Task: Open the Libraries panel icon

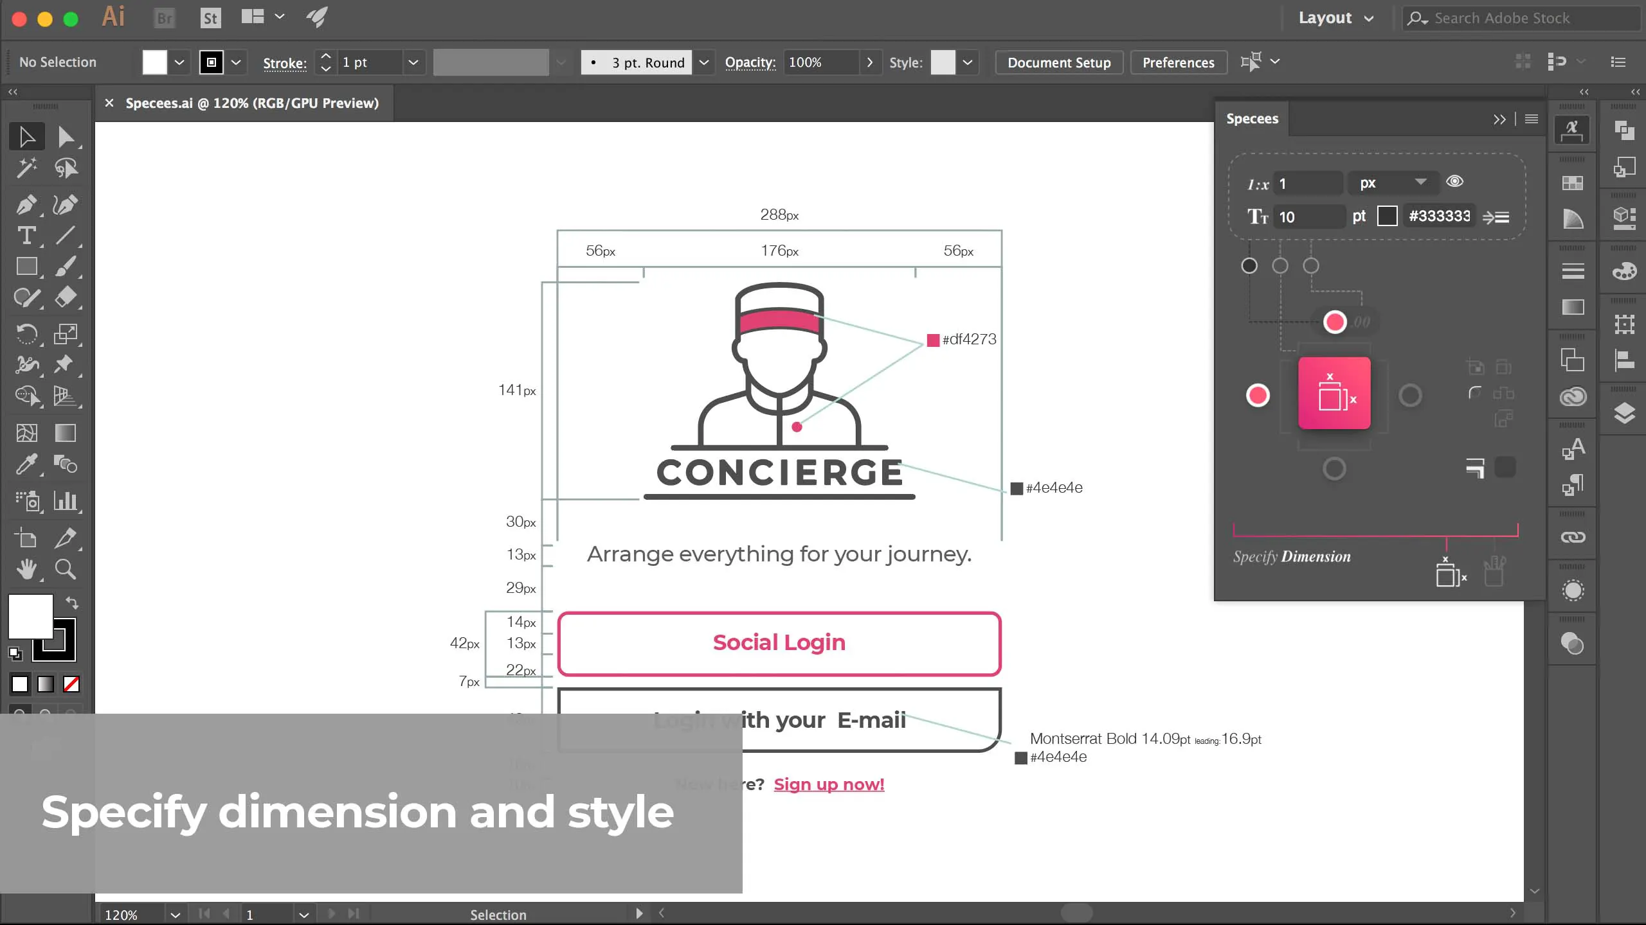Action: click(1573, 397)
